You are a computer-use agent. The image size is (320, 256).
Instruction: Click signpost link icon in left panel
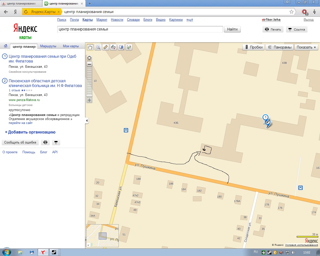[56, 142]
